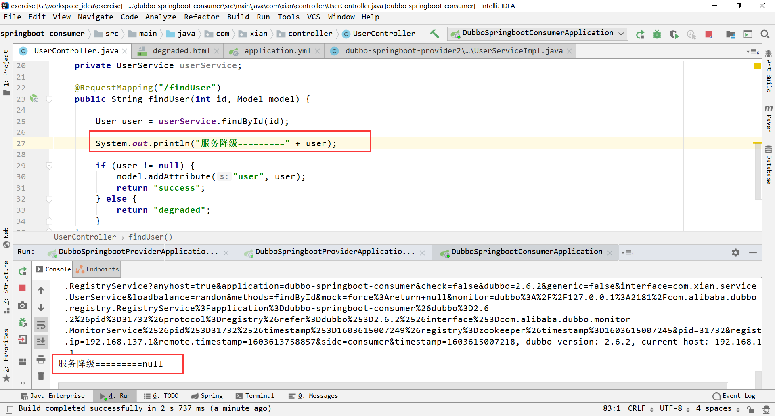
Task: Rerun consumer application in Run panel
Action: pos(23,271)
